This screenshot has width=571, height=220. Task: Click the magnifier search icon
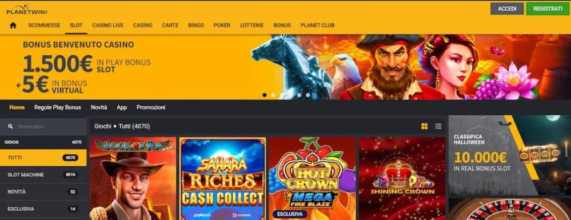(10, 126)
